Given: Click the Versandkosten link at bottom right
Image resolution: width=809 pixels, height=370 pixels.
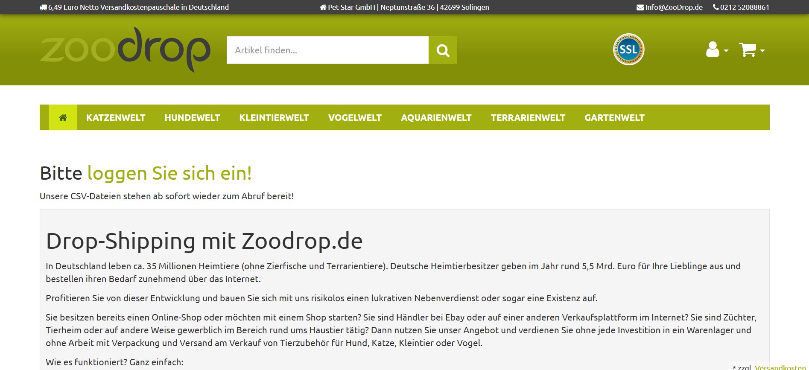Looking at the screenshot, I should [x=780, y=367].
